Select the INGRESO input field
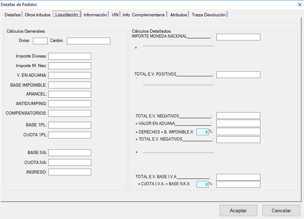Viewport: 304px width, 219px height. (x=70, y=172)
